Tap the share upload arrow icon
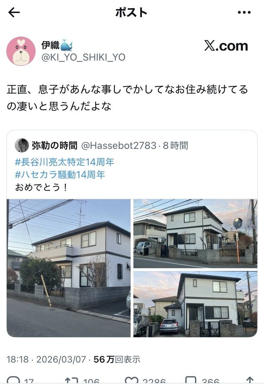Image resolution: width=264 pixels, height=384 pixels. (250, 380)
